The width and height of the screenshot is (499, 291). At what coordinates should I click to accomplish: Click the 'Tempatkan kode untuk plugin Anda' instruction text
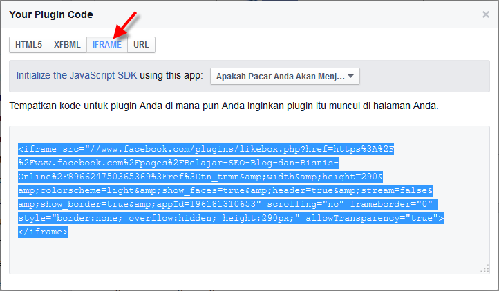(x=224, y=106)
